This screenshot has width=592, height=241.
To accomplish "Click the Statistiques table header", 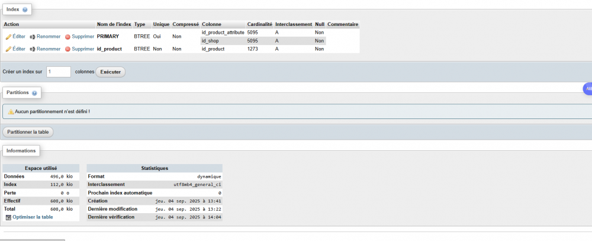I will 155,168.
